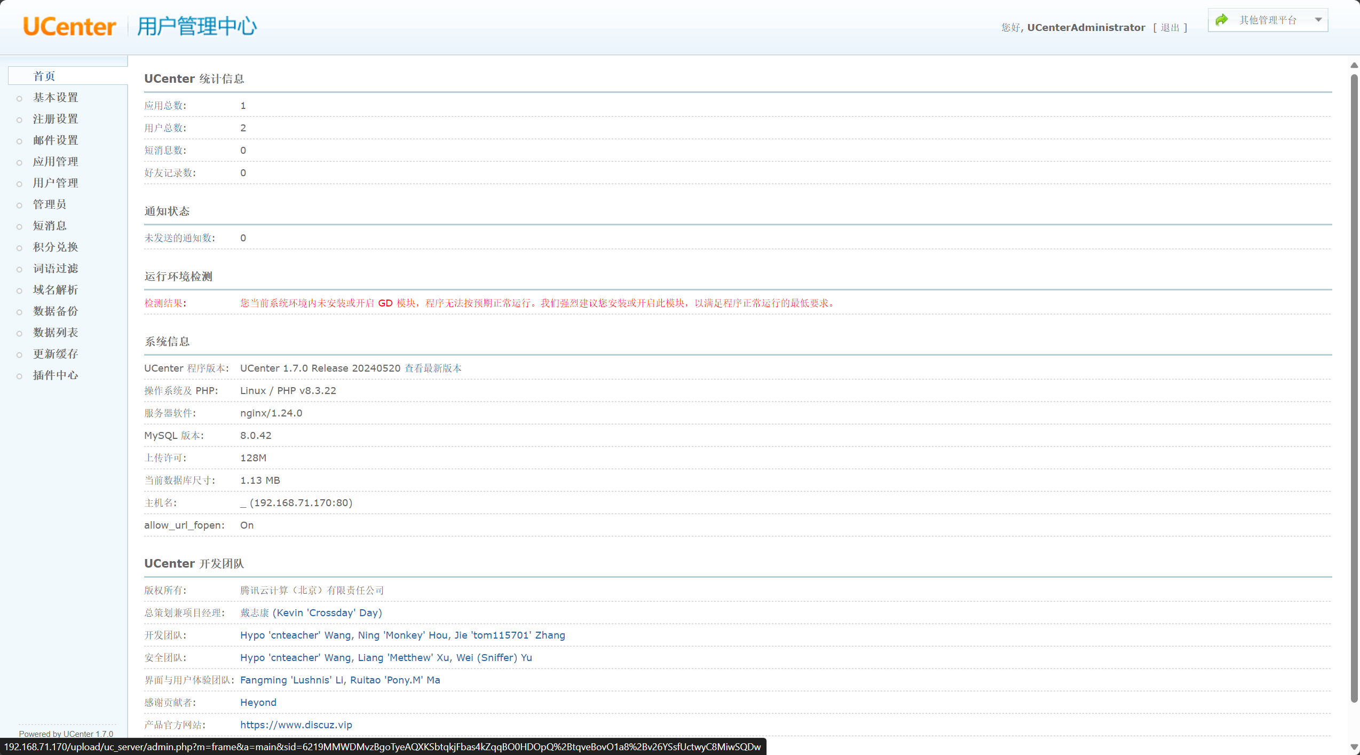Click the scrollbar up arrow
The image size is (1360, 755).
1354,65
